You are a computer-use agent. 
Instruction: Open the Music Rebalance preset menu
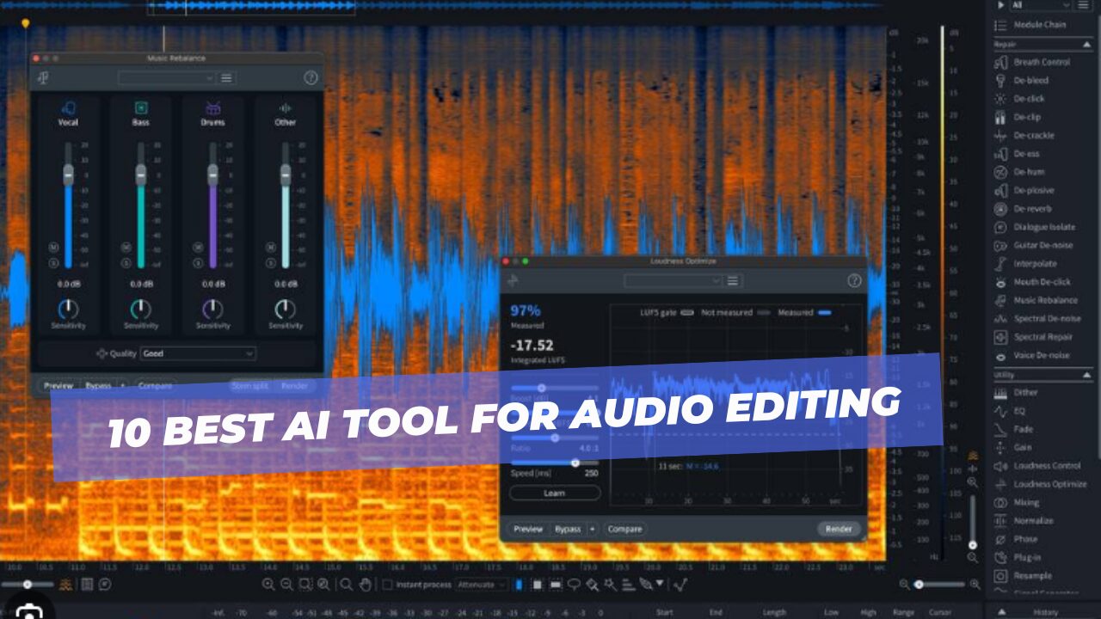pyautogui.click(x=226, y=77)
